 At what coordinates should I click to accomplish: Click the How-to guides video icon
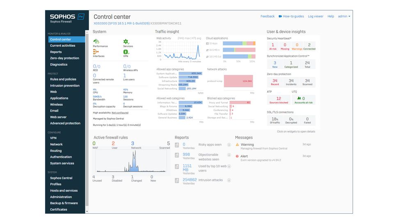(280, 16)
